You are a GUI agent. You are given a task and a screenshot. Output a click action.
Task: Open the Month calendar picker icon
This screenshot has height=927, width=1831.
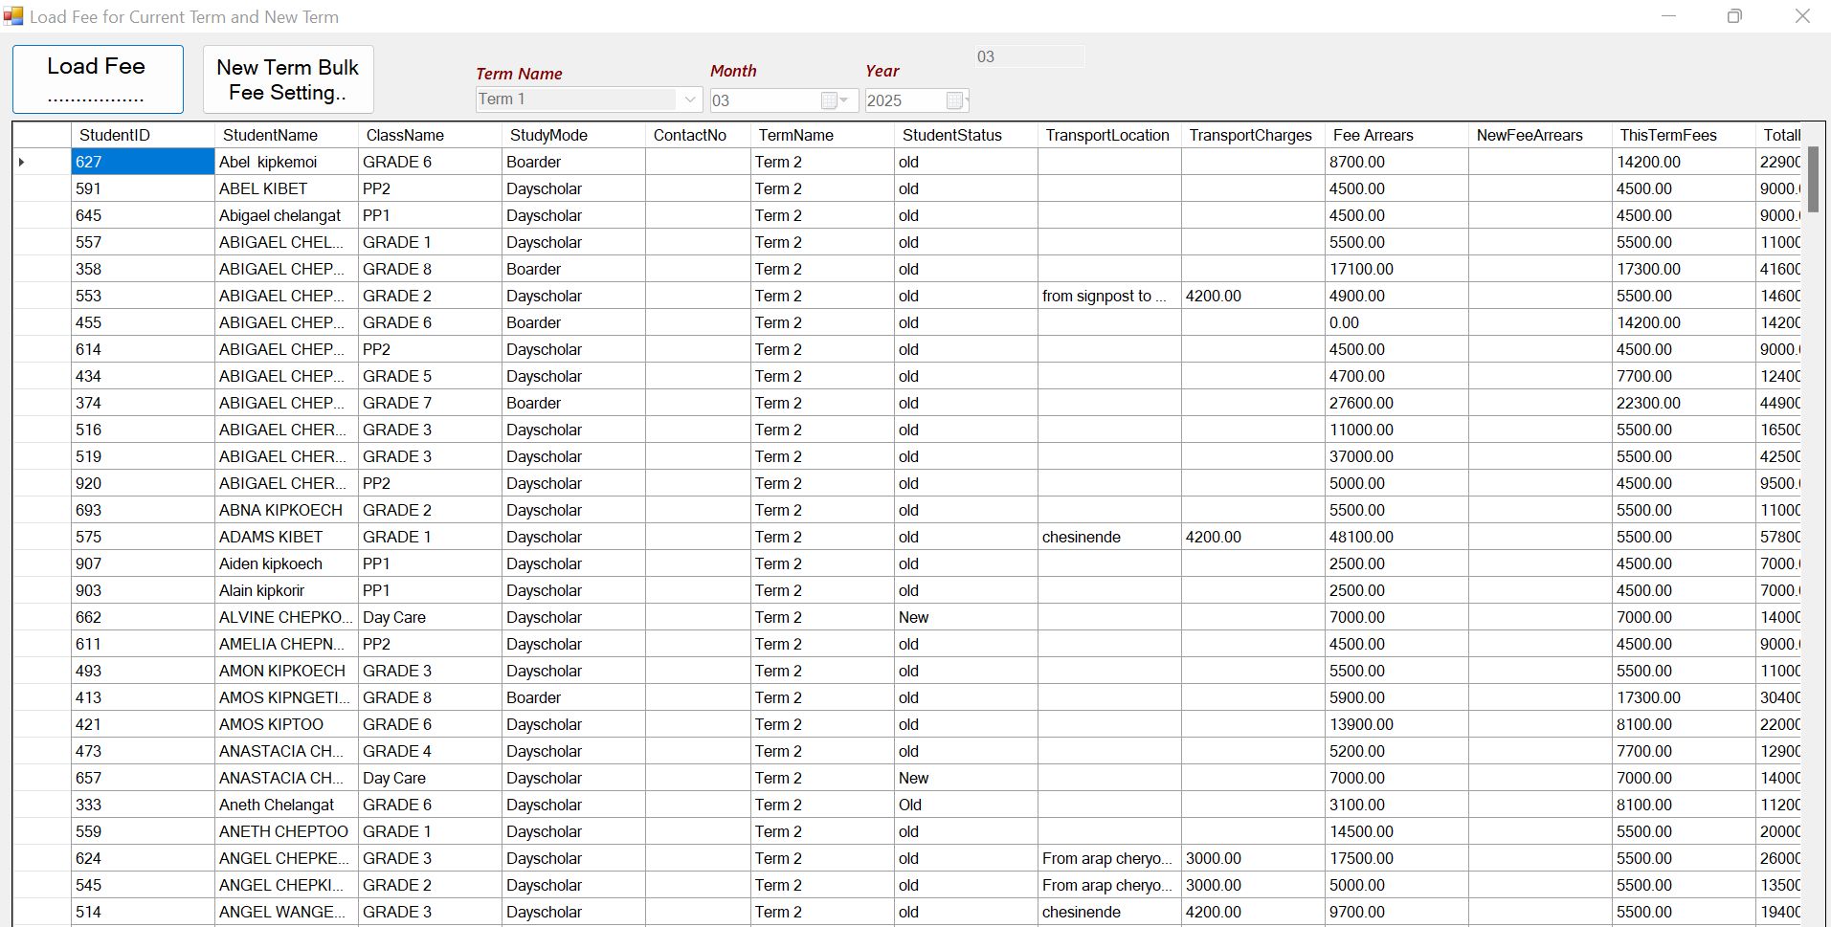[x=830, y=100]
